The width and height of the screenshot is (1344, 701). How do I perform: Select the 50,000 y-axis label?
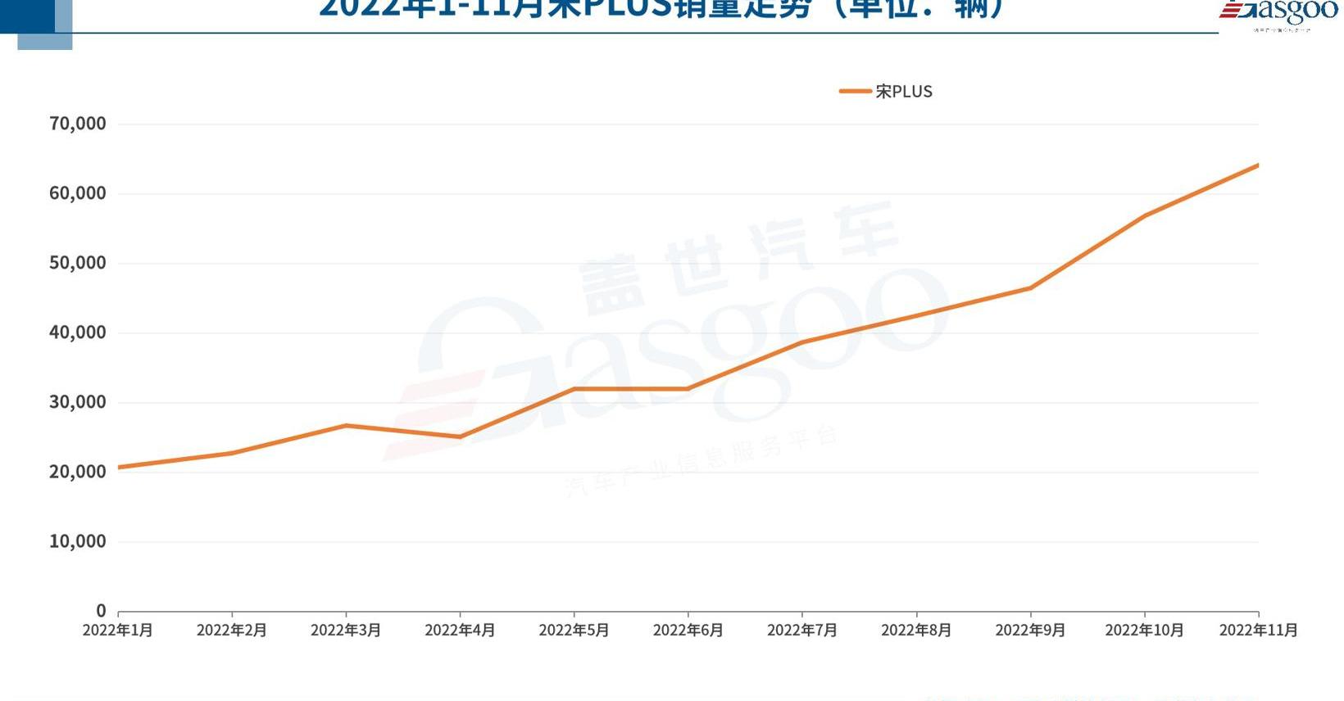78,263
